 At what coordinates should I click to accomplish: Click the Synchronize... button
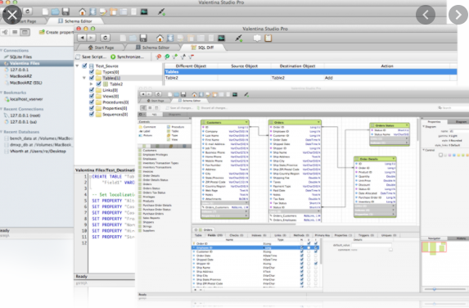tap(128, 57)
